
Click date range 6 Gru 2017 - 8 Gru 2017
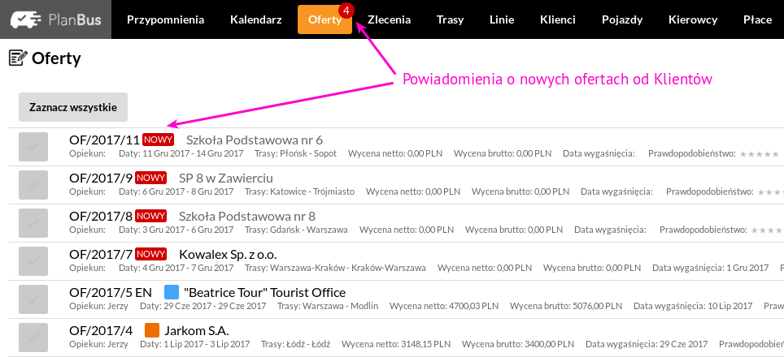pyautogui.click(x=188, y=191)
